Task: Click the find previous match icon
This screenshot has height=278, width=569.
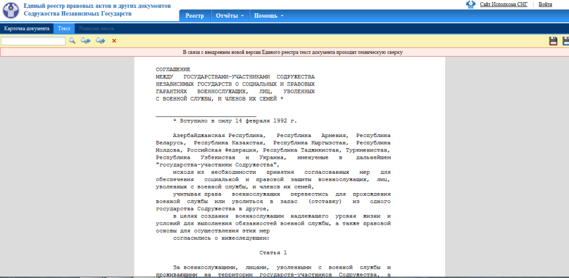Action: click(x=86, y=41)
